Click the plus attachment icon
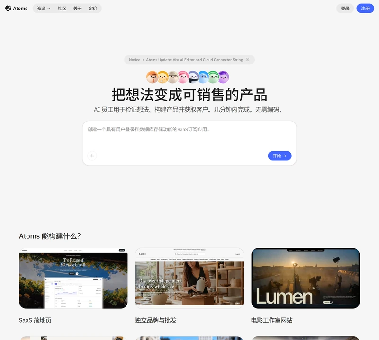Screen dimensions: 379x340 [92, 156]
